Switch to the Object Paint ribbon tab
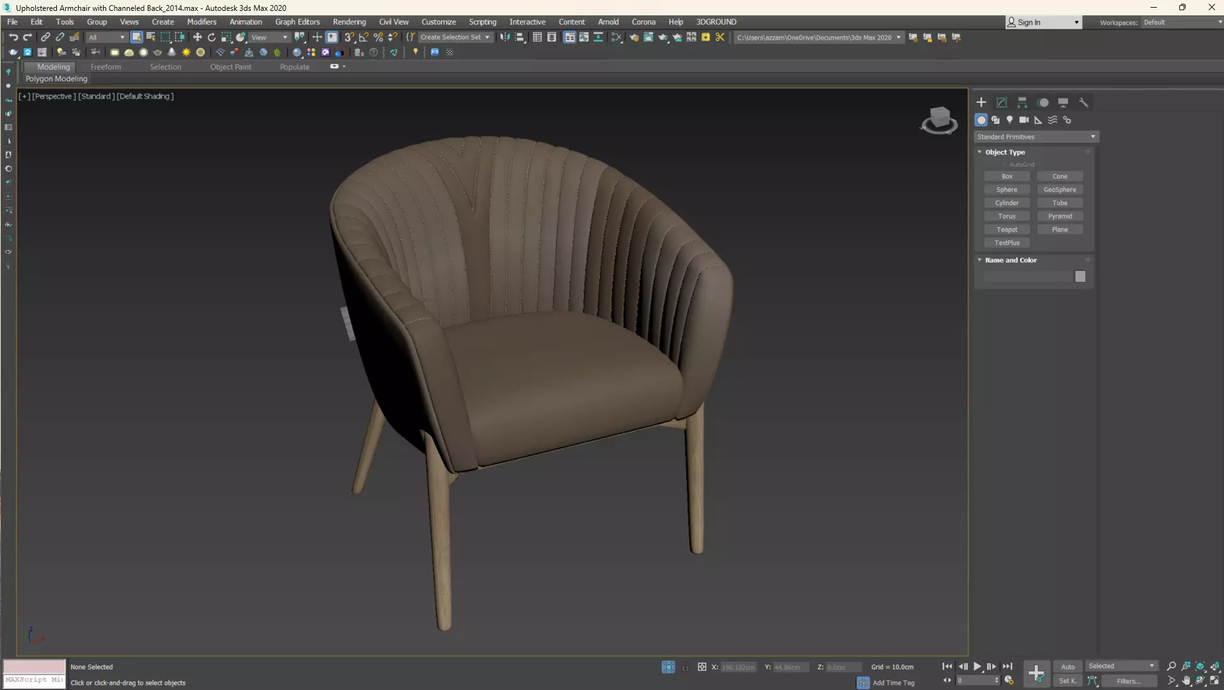The image size is (1224, 690). pyautogui.click(x=231, y=67)
